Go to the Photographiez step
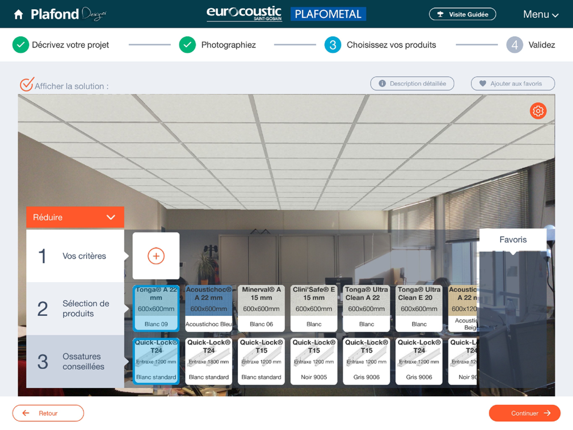The width and height of the screenshot is (573, 430). pyautogui.click(x=229, y=45)
